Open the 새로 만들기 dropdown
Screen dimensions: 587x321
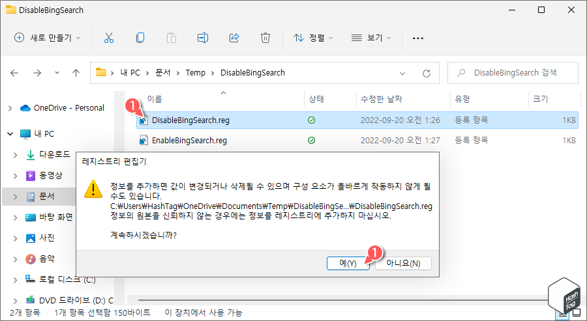47,38
